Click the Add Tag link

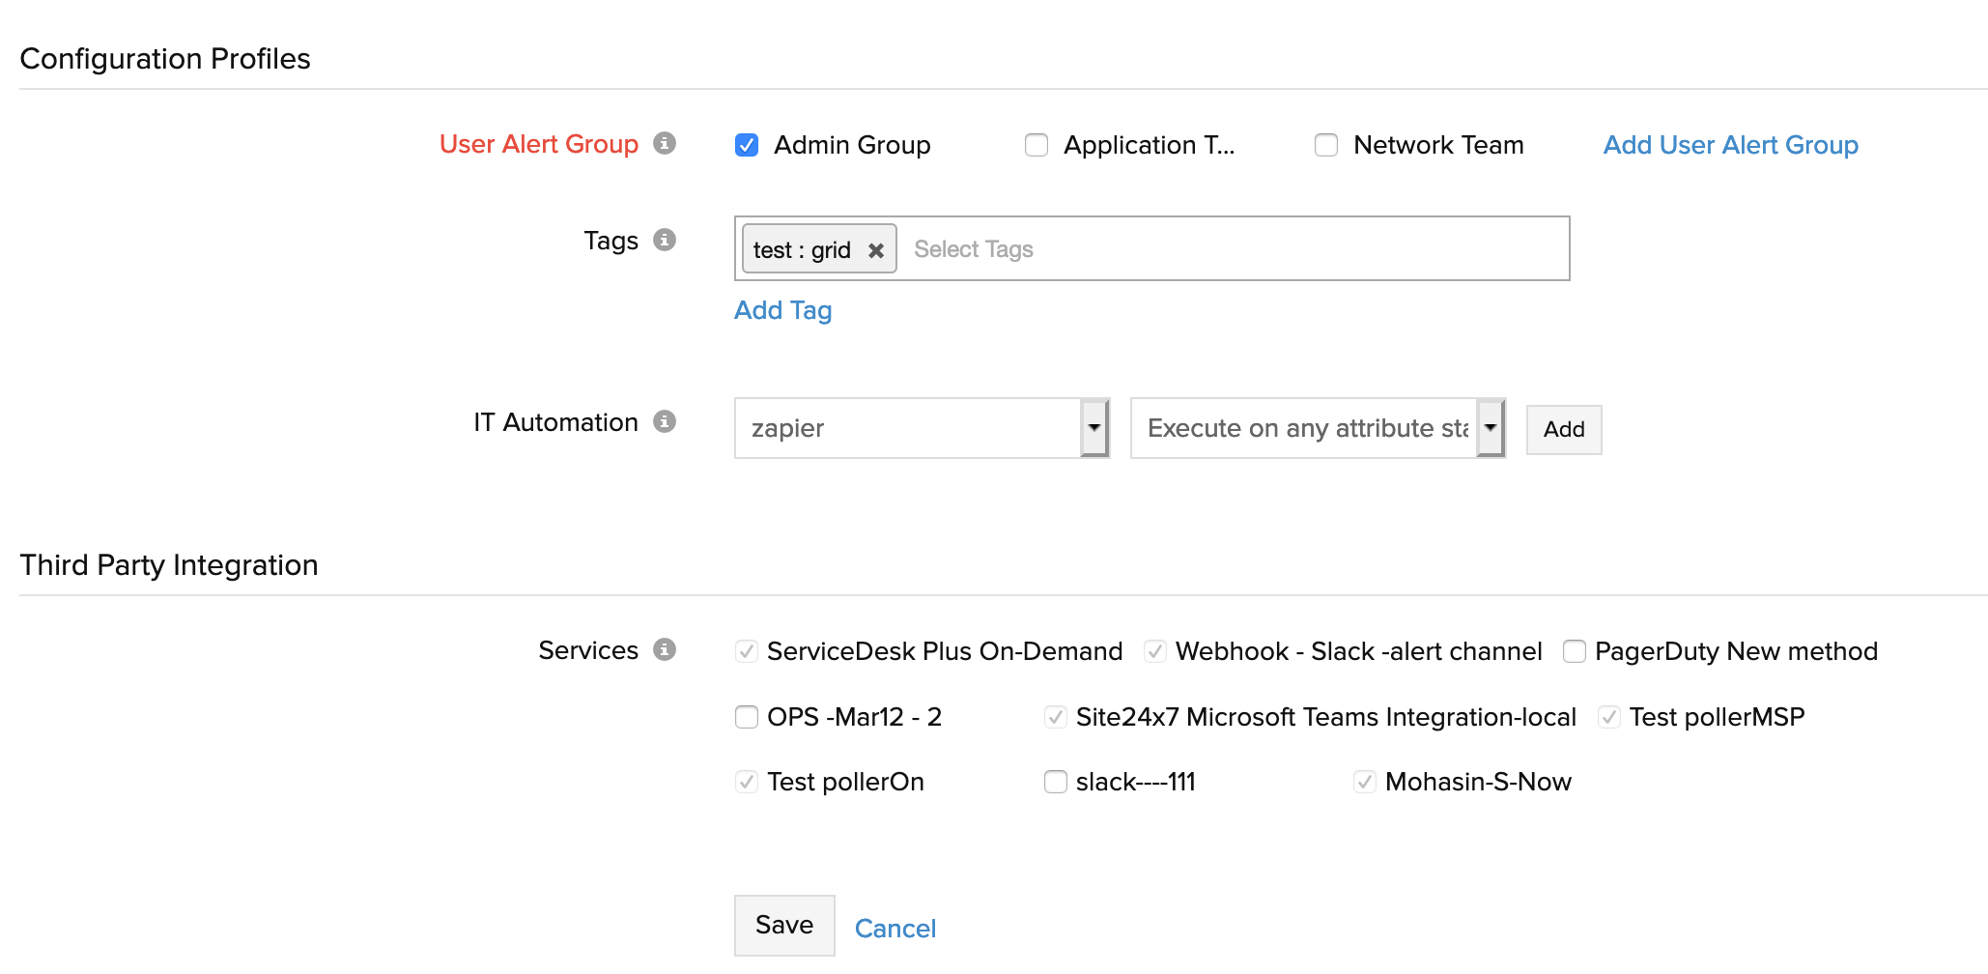coord(782,310)
